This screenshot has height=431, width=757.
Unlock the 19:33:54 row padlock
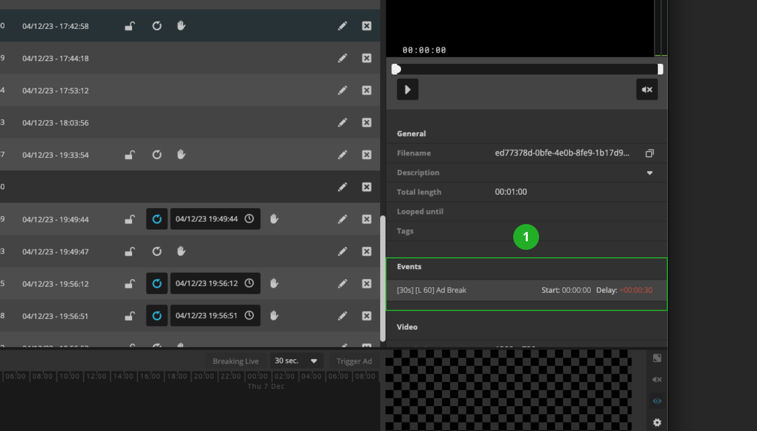point(129,155)
